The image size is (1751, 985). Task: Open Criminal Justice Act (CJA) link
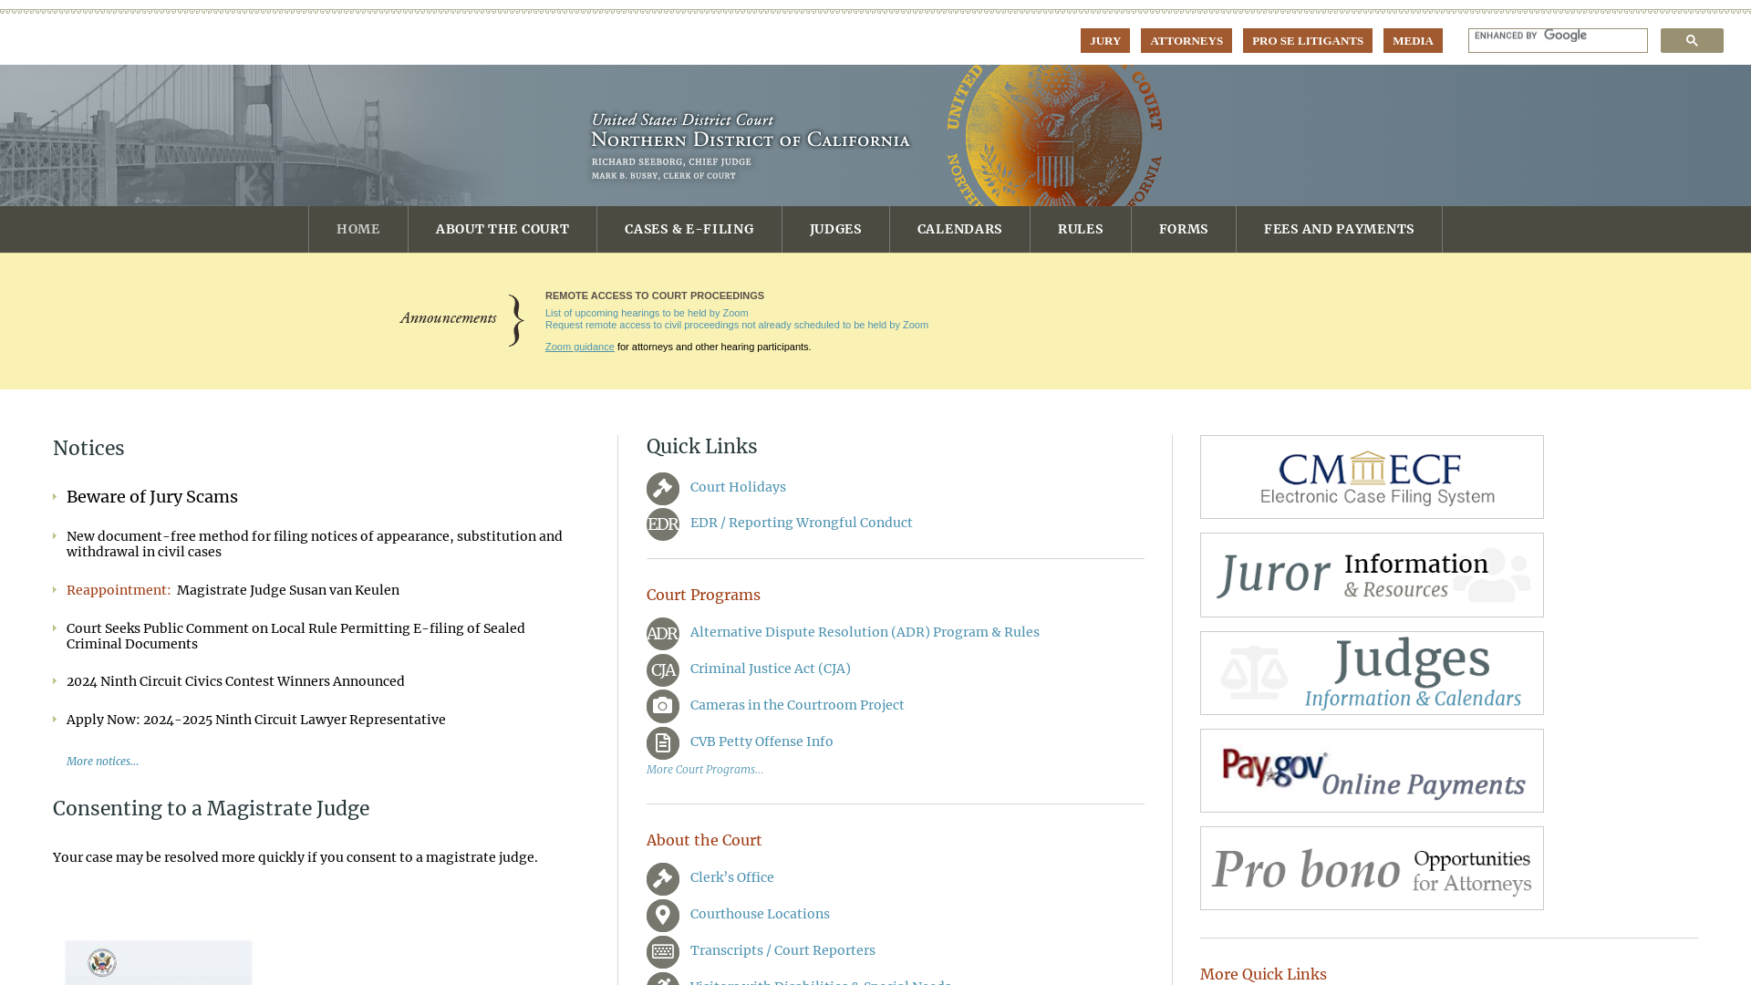pyautogui.click(x=771, y=669)
